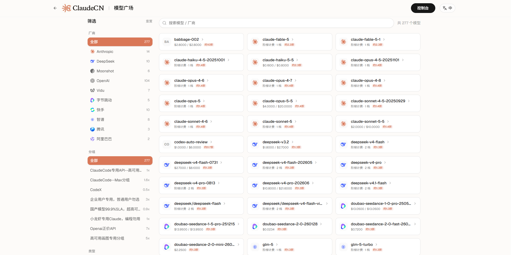Filter by ClaudeCode--Max分组 group
Screen dimensions: 511x255
tap(120, 180)
